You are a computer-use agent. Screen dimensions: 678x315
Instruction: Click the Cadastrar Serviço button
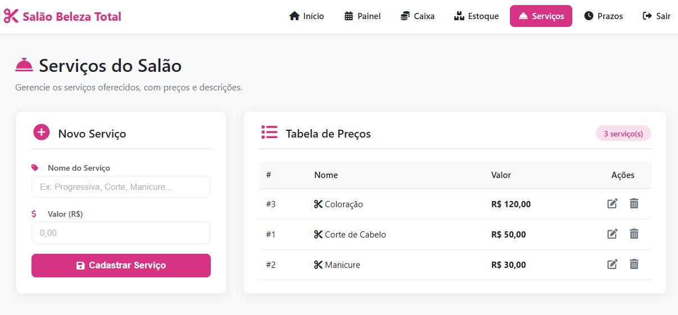[121, 266]
